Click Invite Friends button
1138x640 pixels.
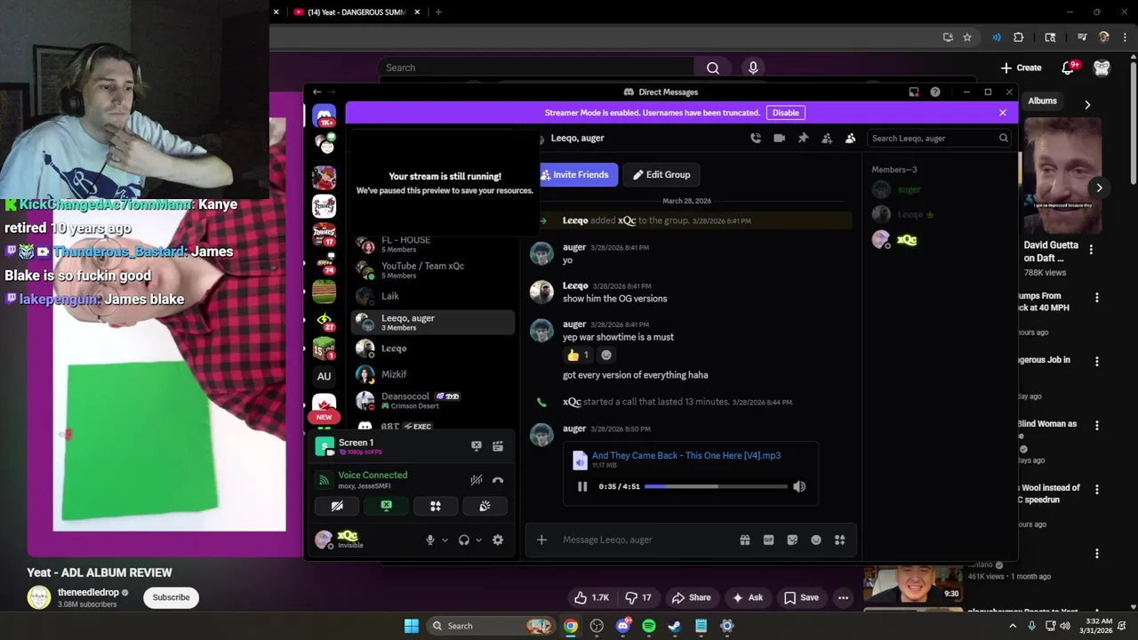[x=574, y=174]
